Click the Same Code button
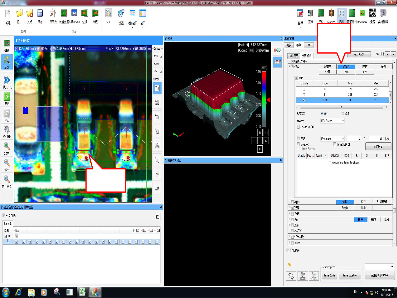 [329, 275]
